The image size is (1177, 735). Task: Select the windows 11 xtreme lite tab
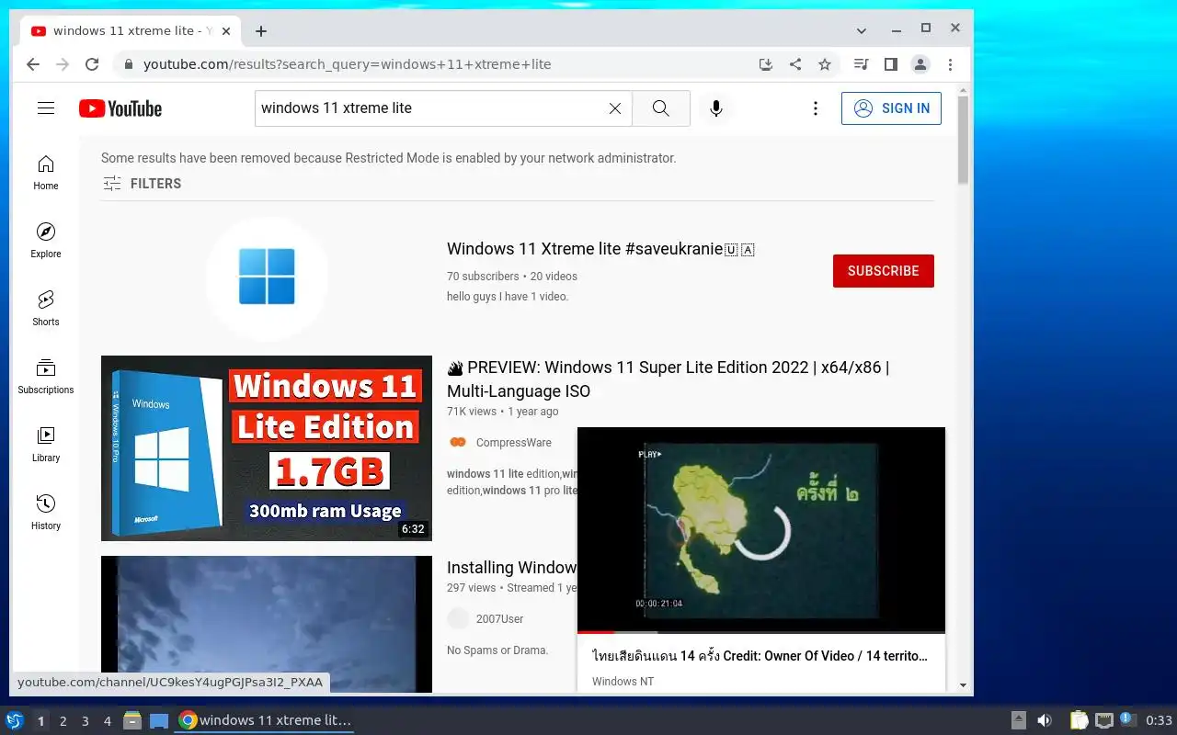(131, 31)
